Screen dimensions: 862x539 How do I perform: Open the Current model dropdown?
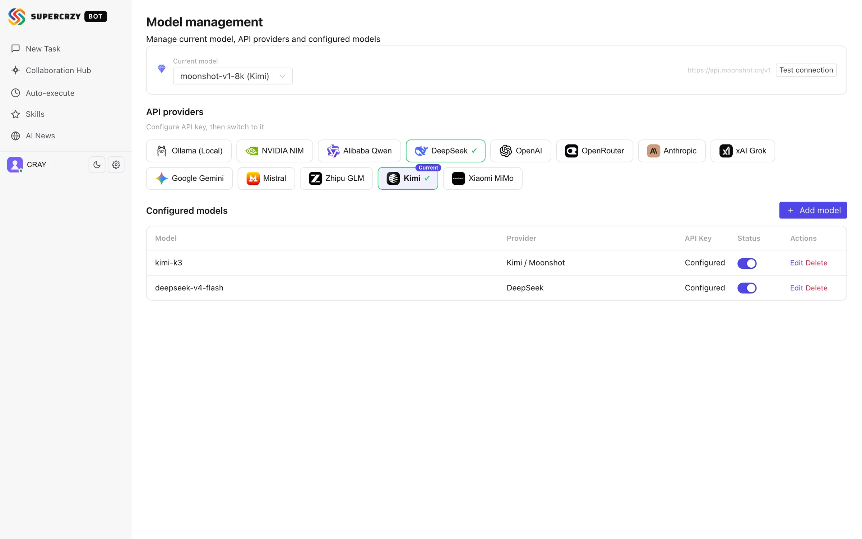coord(233,76)
